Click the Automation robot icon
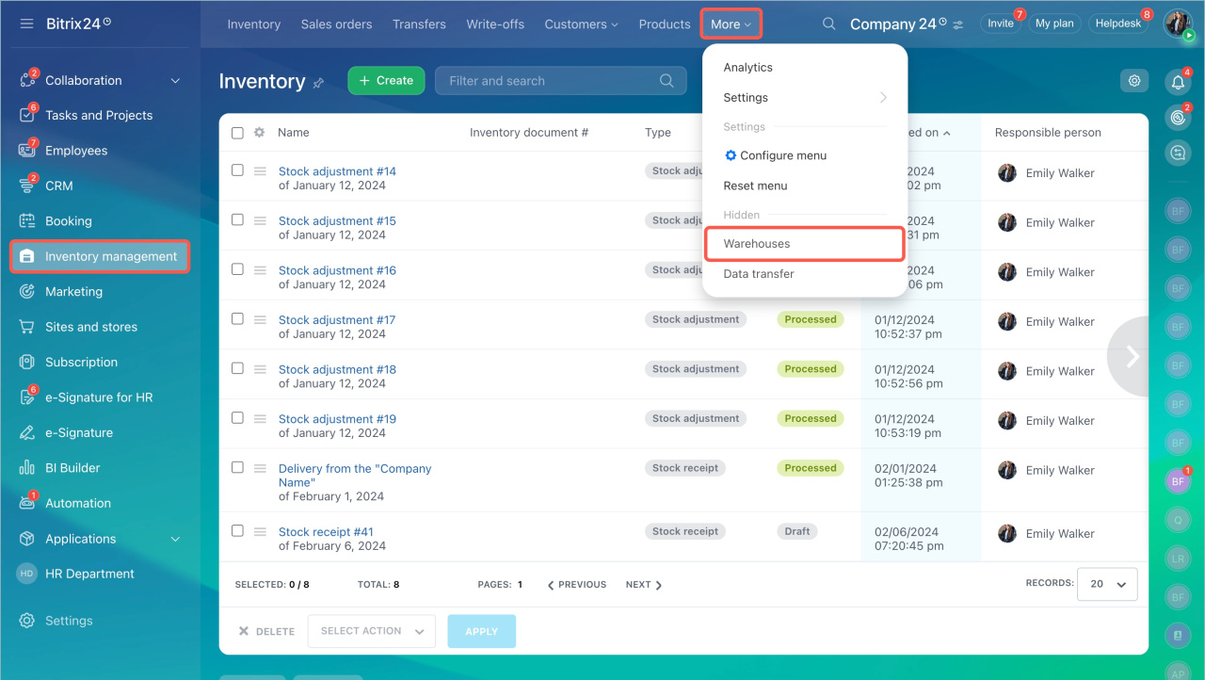The height and width of the screenshot is (680, 1205). point(27,503)
